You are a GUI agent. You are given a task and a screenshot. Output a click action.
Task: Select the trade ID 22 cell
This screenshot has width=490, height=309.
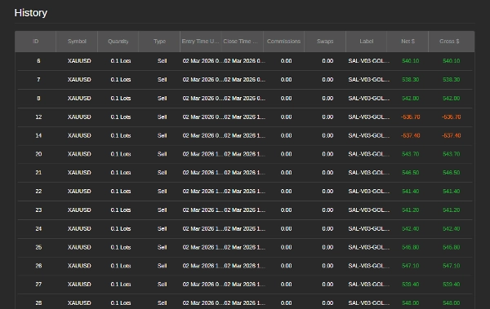(38, 192)
